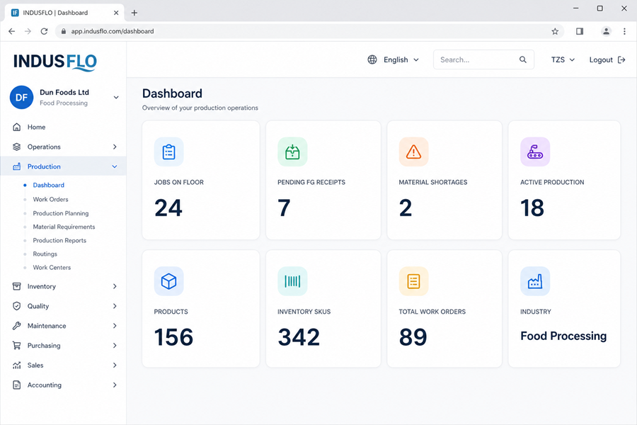
Task: Expand the Maintenance menu chevron
Action: tap(115, 326)
